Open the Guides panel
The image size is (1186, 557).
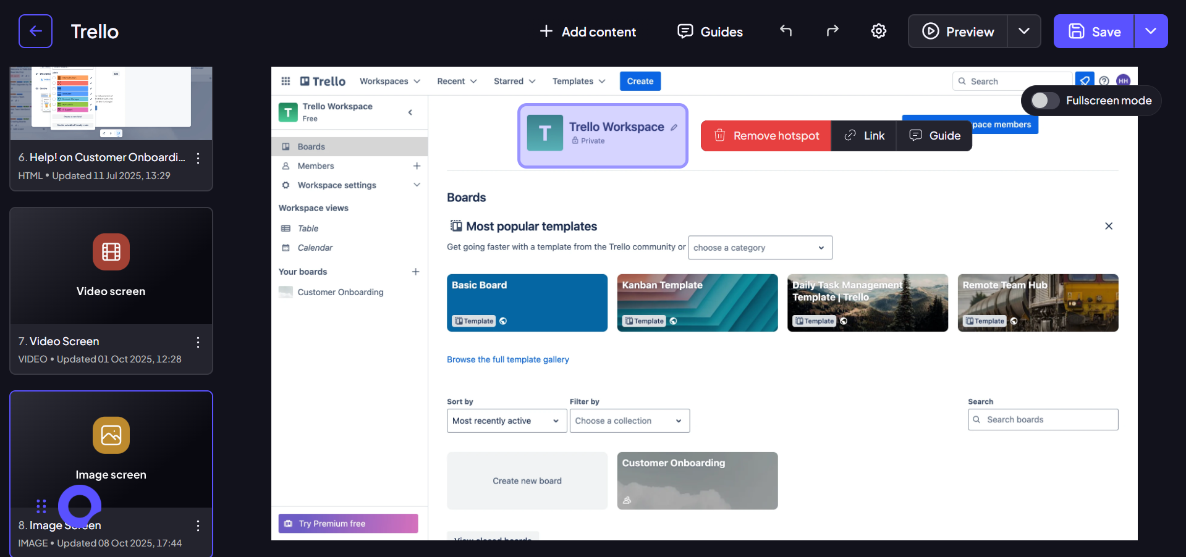click(710, 31)
